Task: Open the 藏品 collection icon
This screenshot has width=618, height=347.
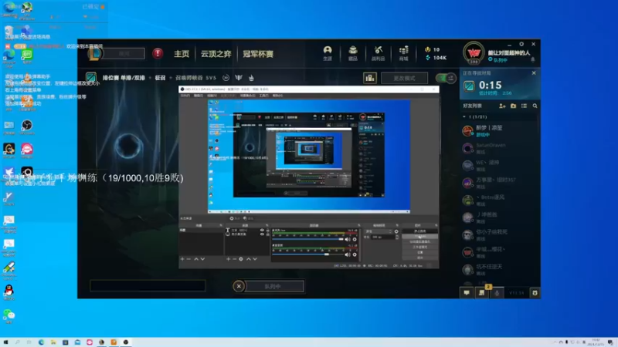Action: click(x=353, y=52)
